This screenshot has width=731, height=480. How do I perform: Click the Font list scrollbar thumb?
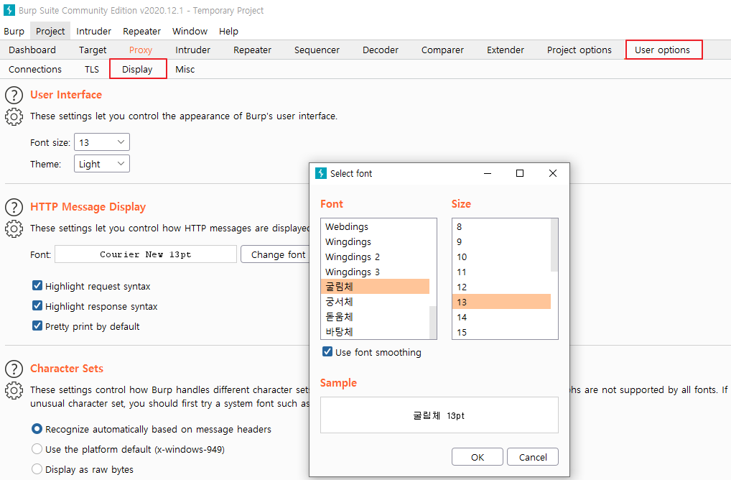pos(433,322)
